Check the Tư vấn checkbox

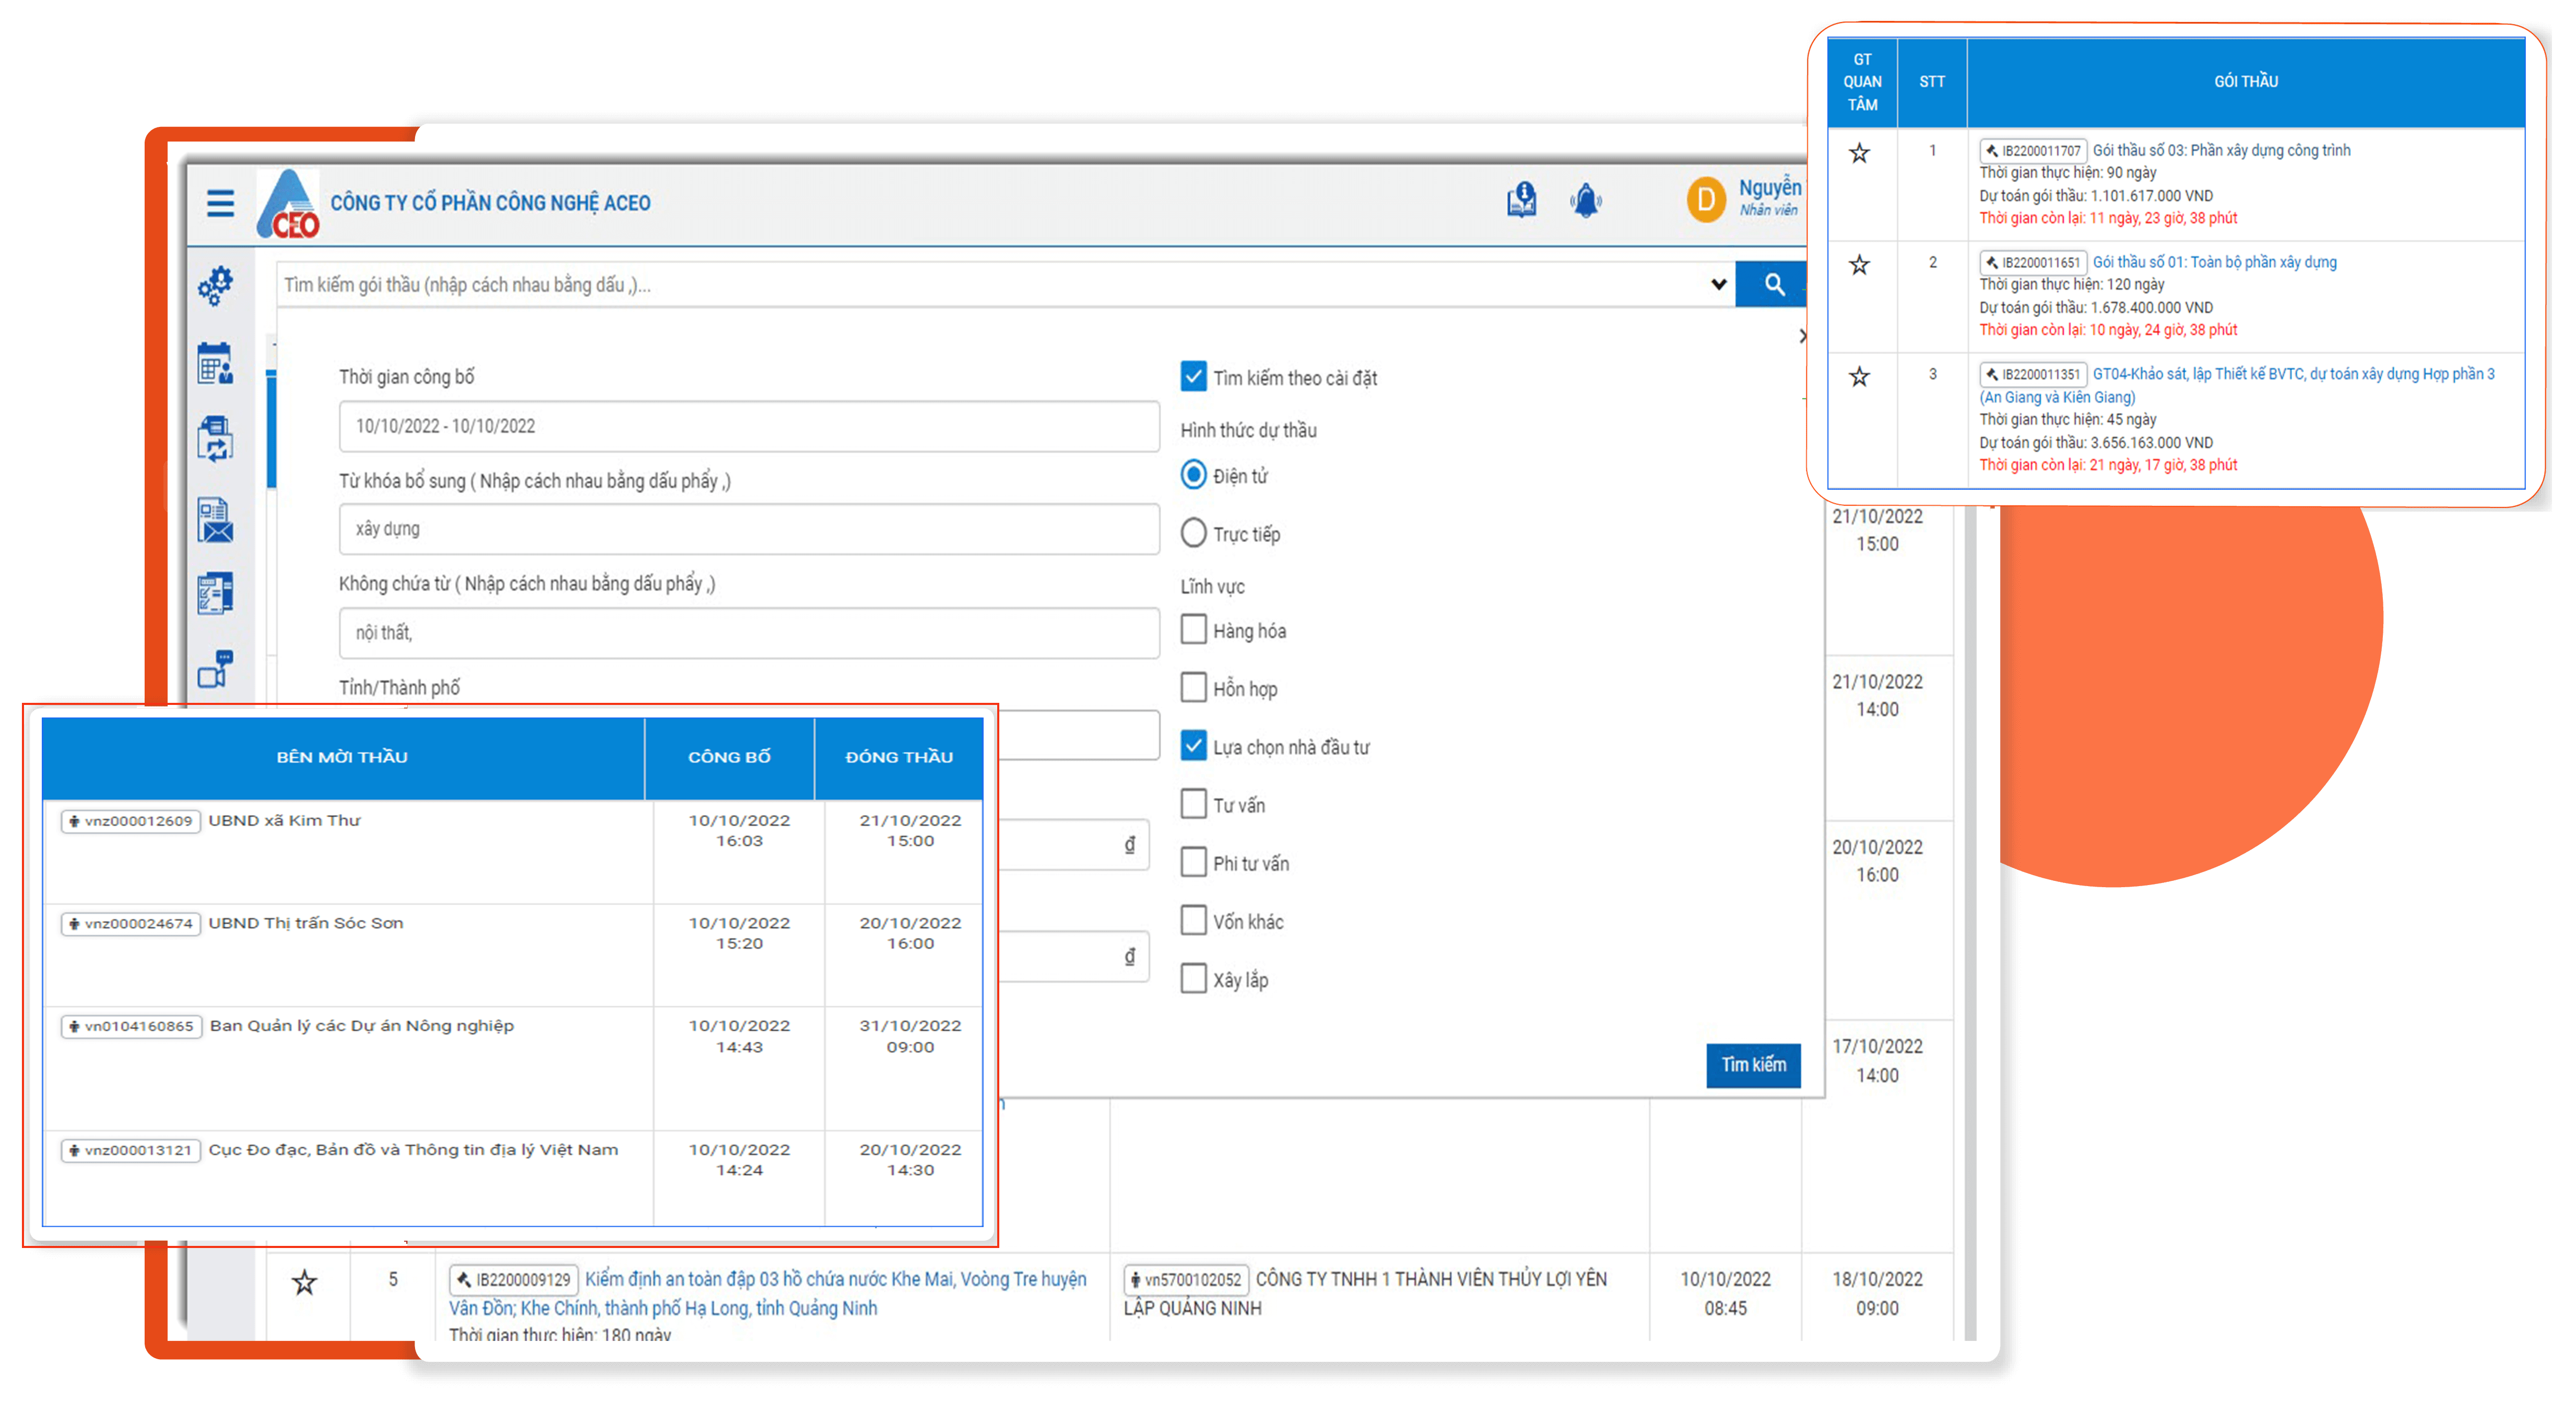point(1193,804)
